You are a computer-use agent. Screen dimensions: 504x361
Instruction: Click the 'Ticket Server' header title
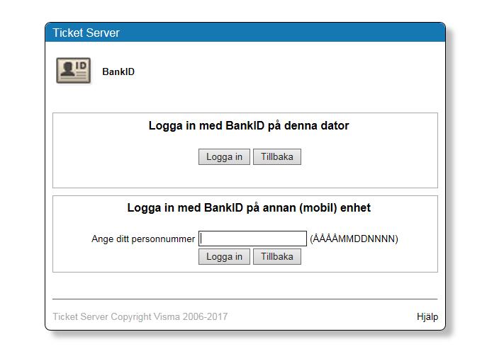[x=86, y=33]
